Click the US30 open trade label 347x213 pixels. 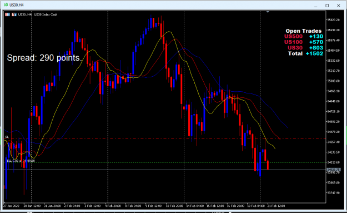tap(295, 48)
